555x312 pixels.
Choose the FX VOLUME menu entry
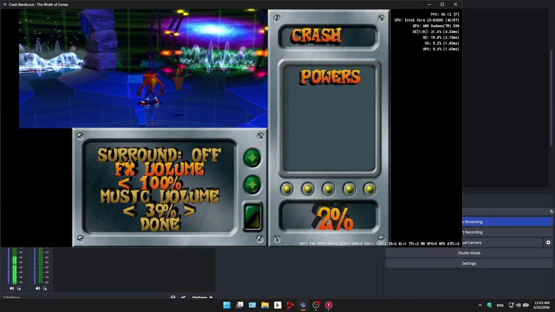click(160, 169)
